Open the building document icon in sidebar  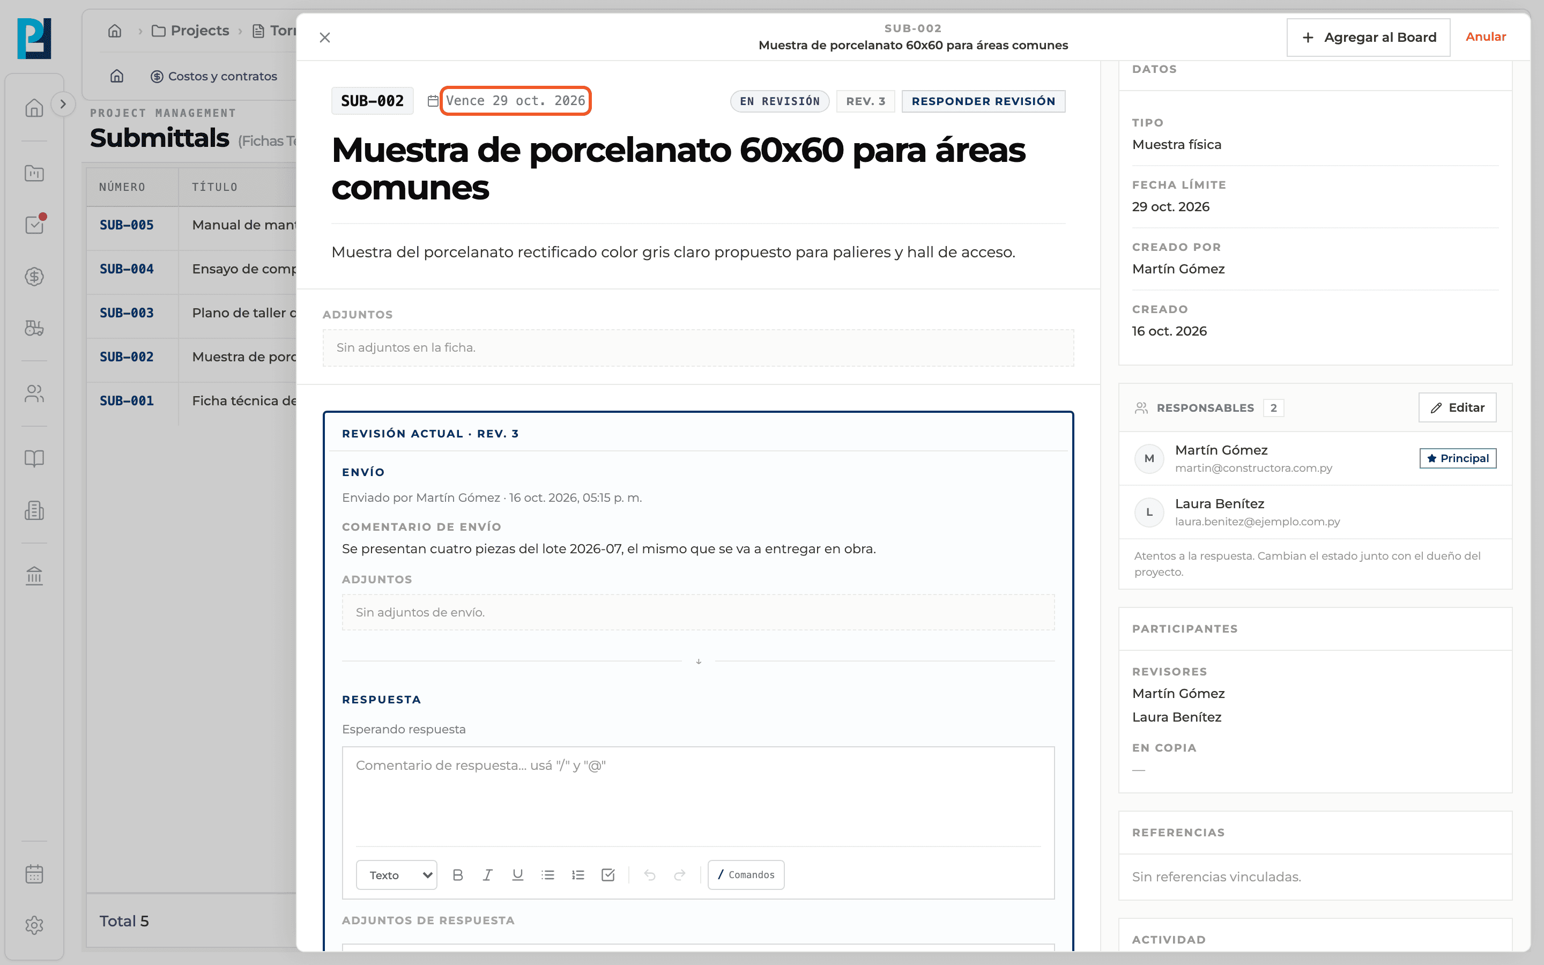pos(34,510)
